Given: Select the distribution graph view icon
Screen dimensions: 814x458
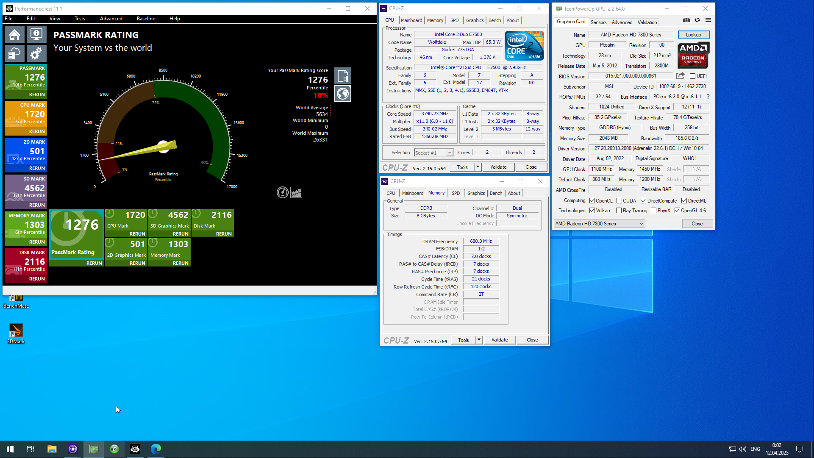Looking at the screenshot, I should (x=296, y=192).
